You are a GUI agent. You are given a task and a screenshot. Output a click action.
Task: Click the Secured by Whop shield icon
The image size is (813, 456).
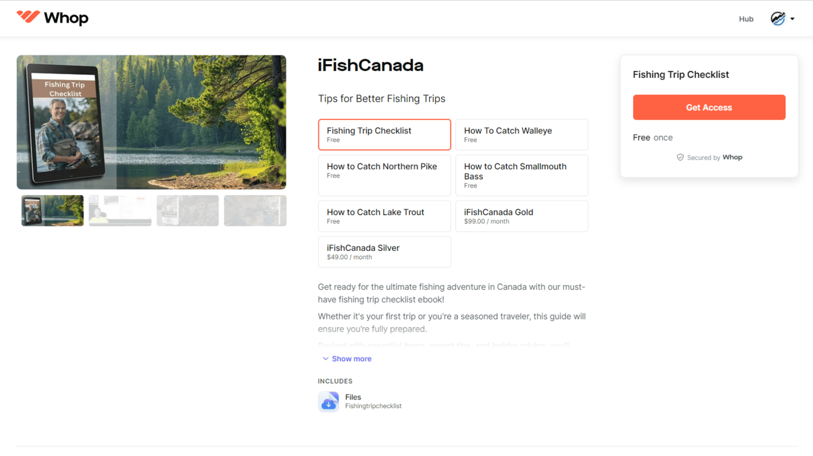point(680,157)
